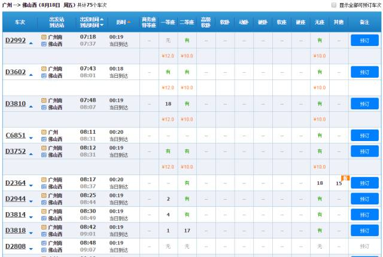Click the station icon beside 佛山西 in D3814 row
The image size is (383, 257).
(x=44, y=219)
